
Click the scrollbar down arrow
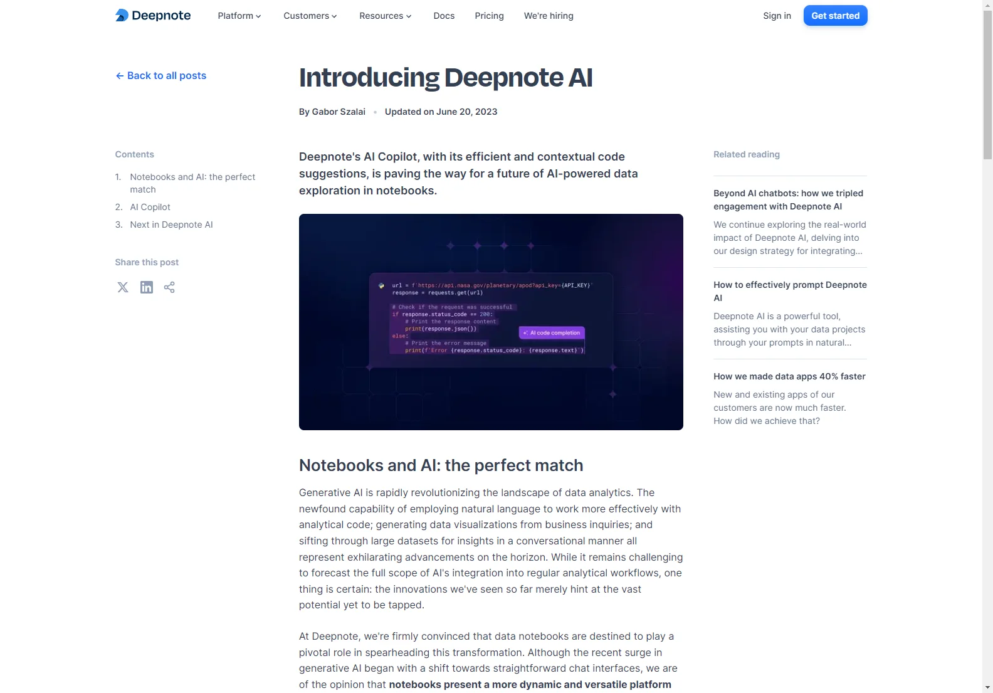987,687
